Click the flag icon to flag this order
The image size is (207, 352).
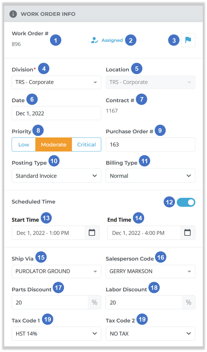(x=188, y=40)
